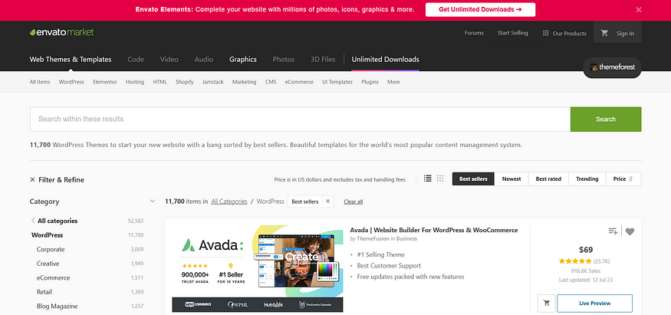671x315 pixels.
Task: Select WordPress in sub navigation
Action: 71,82
